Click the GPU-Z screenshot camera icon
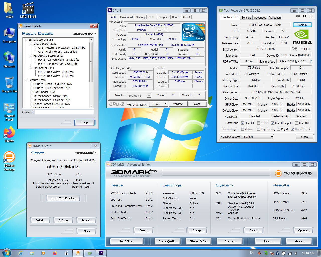 [x=298, y=16]
